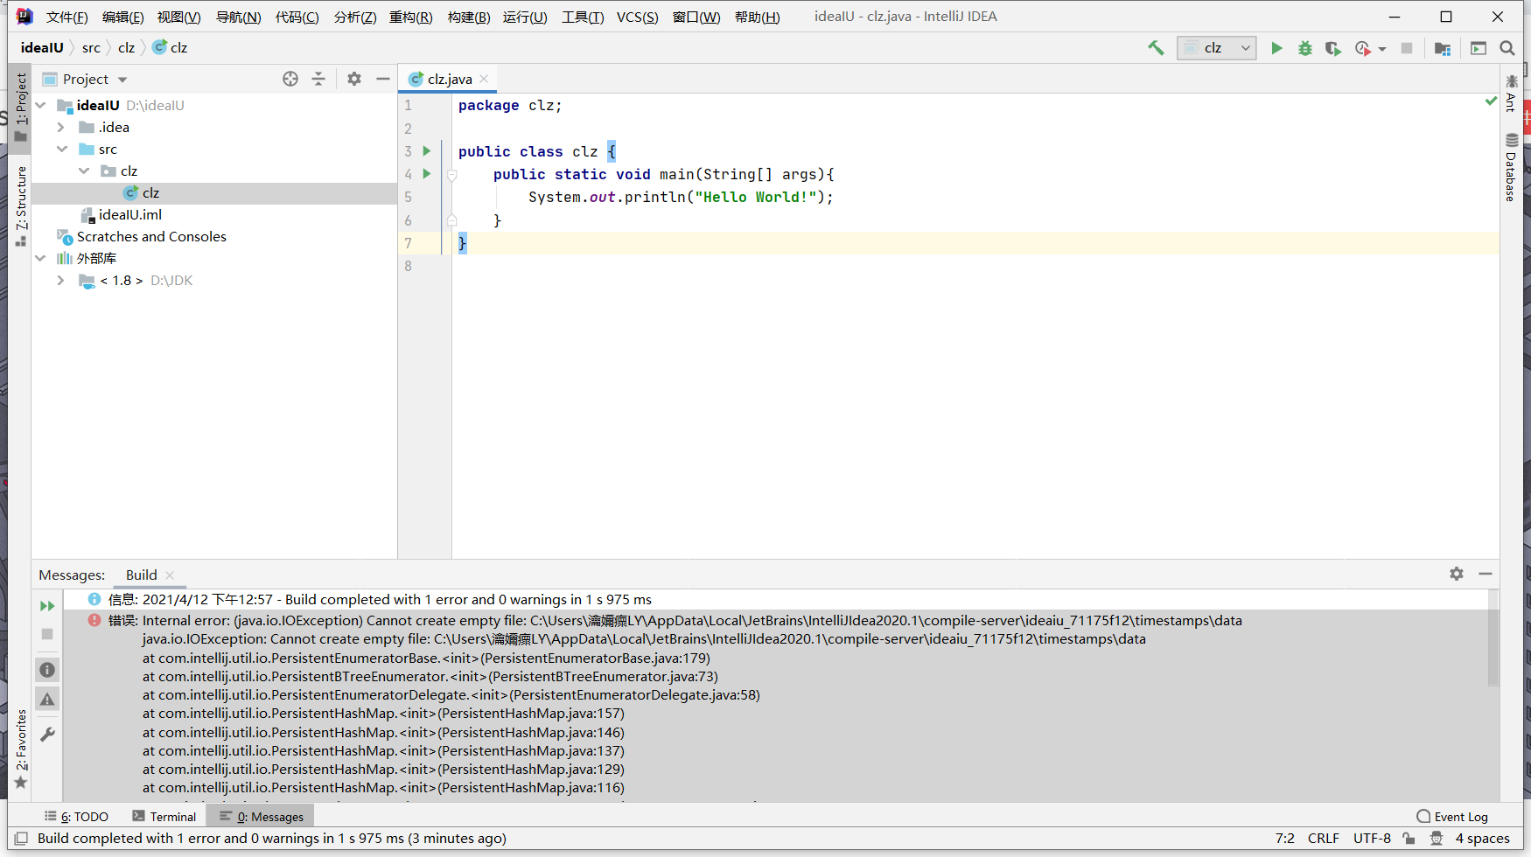Open Messages panel gear options
This screenshot has width=1531, height=857.
coord(1457,574)
